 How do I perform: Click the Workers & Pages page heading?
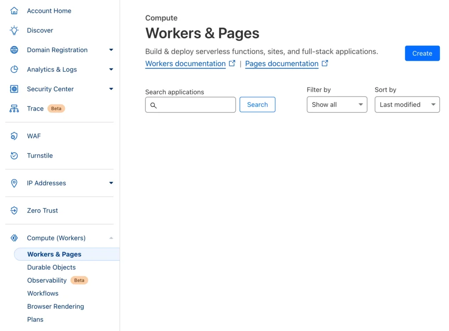(x=202, y=33)
